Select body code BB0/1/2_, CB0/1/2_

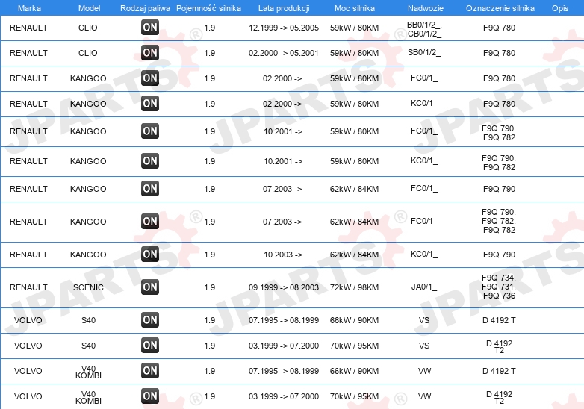424,29
